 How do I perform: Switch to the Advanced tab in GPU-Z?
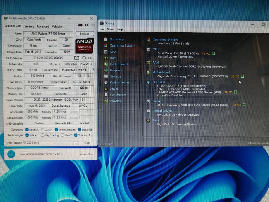(x=43, y=26)
